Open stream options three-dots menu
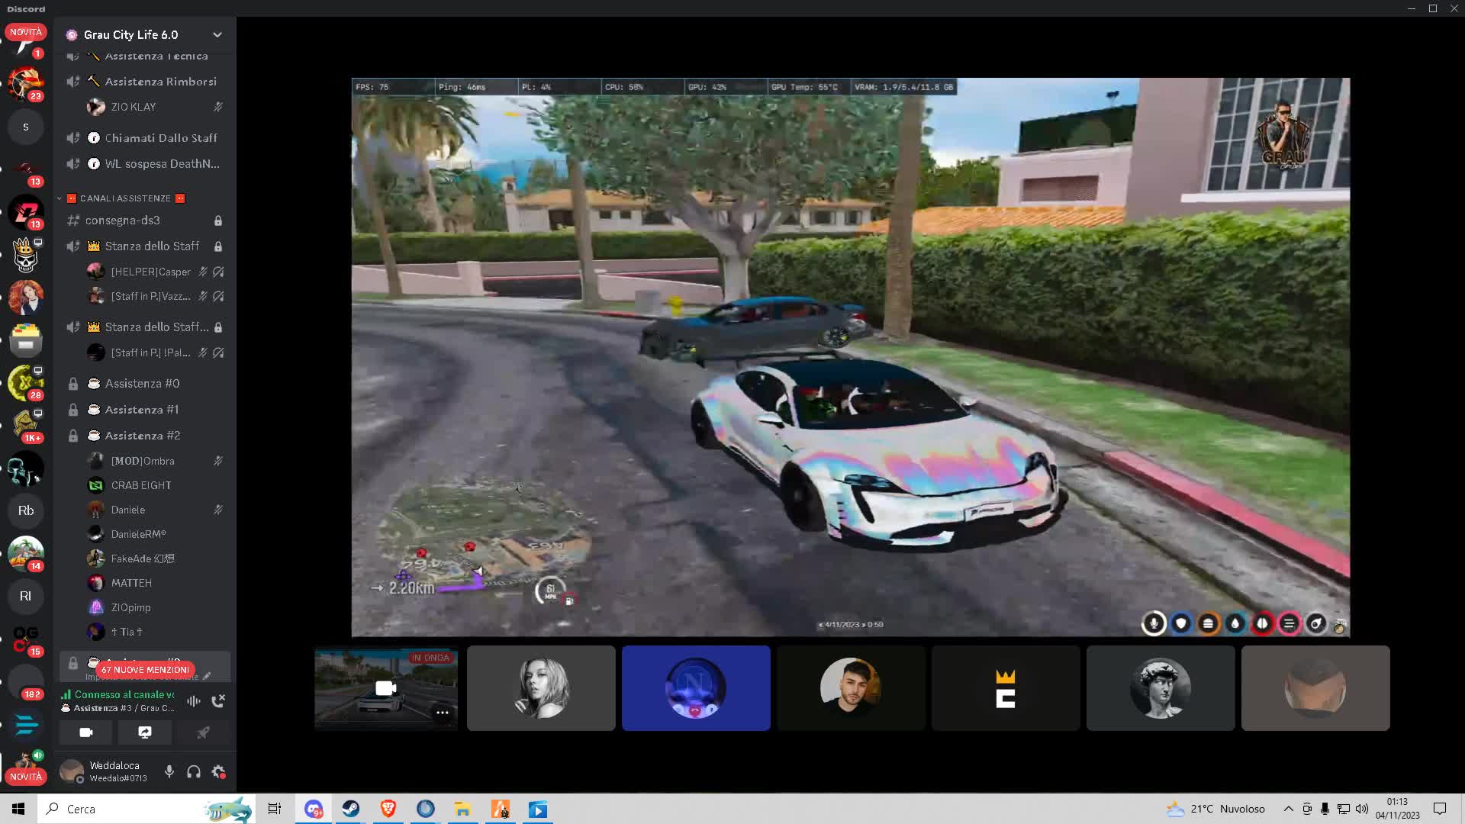 point(442,712)
